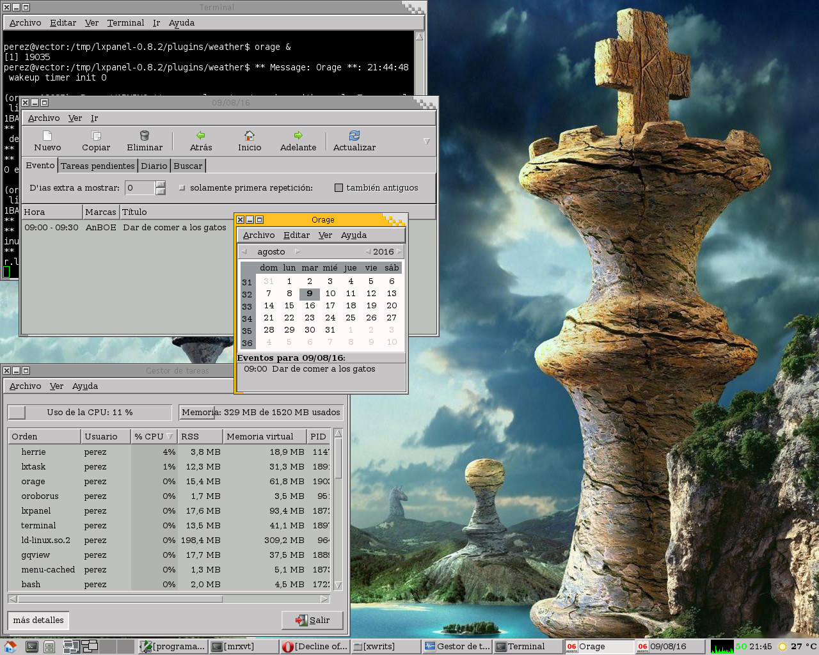The height and width of the screenshot is (655, 819).
Task: Click the [programa... taskbar editor icon
Action: (x=146, y=647)
